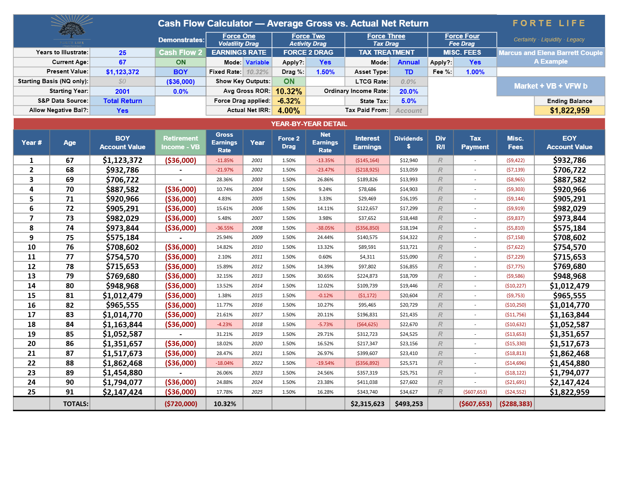The height and width of the screenshot is (478, 619).
Task: Select the Cash Flow 2 ($36,000) amount
Action: point(181,82)
